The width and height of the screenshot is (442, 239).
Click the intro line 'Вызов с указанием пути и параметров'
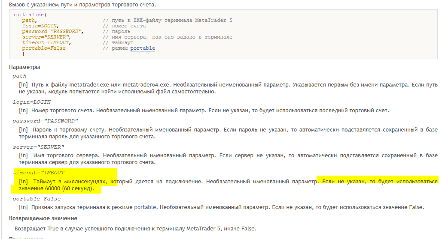(67, 5)
